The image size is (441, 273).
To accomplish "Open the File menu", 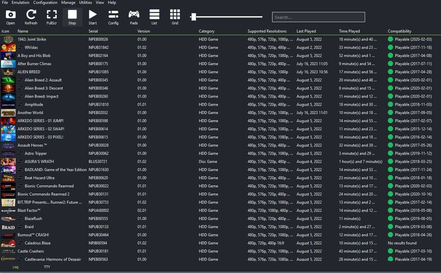I will (5, 3).
